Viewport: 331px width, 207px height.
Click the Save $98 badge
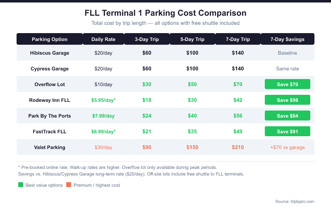click(x=288, y=100)
